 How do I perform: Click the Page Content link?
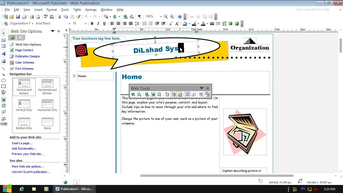pos(24,50)
